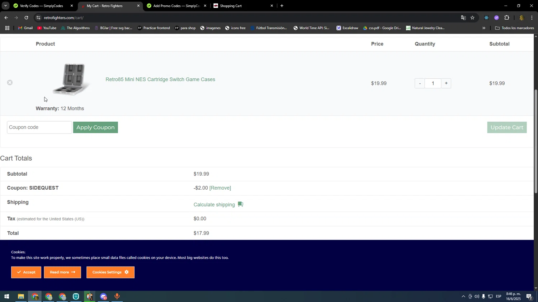538x302 pixels.
Task: Open the Natural Jewelry Clea bookmark
Action: [x=425, y=28]
